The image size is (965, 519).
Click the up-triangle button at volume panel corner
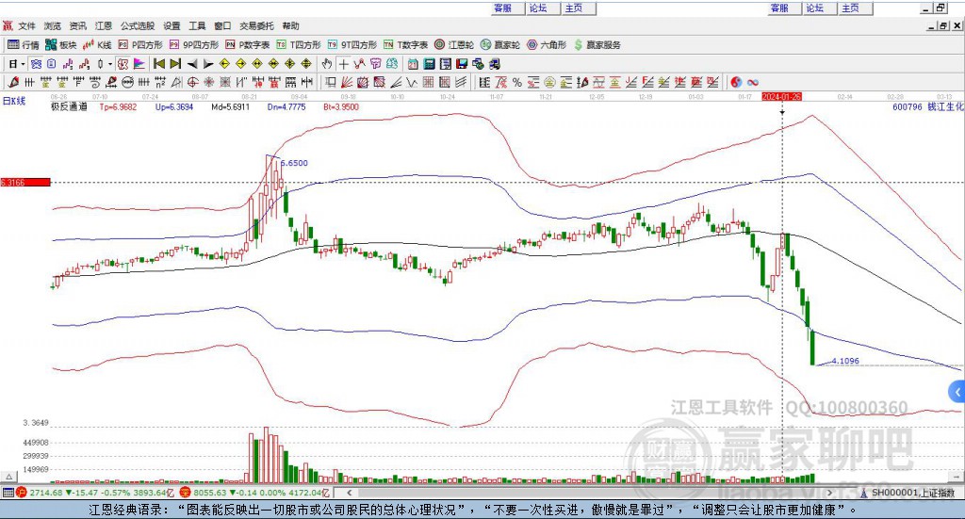point(8,477)
